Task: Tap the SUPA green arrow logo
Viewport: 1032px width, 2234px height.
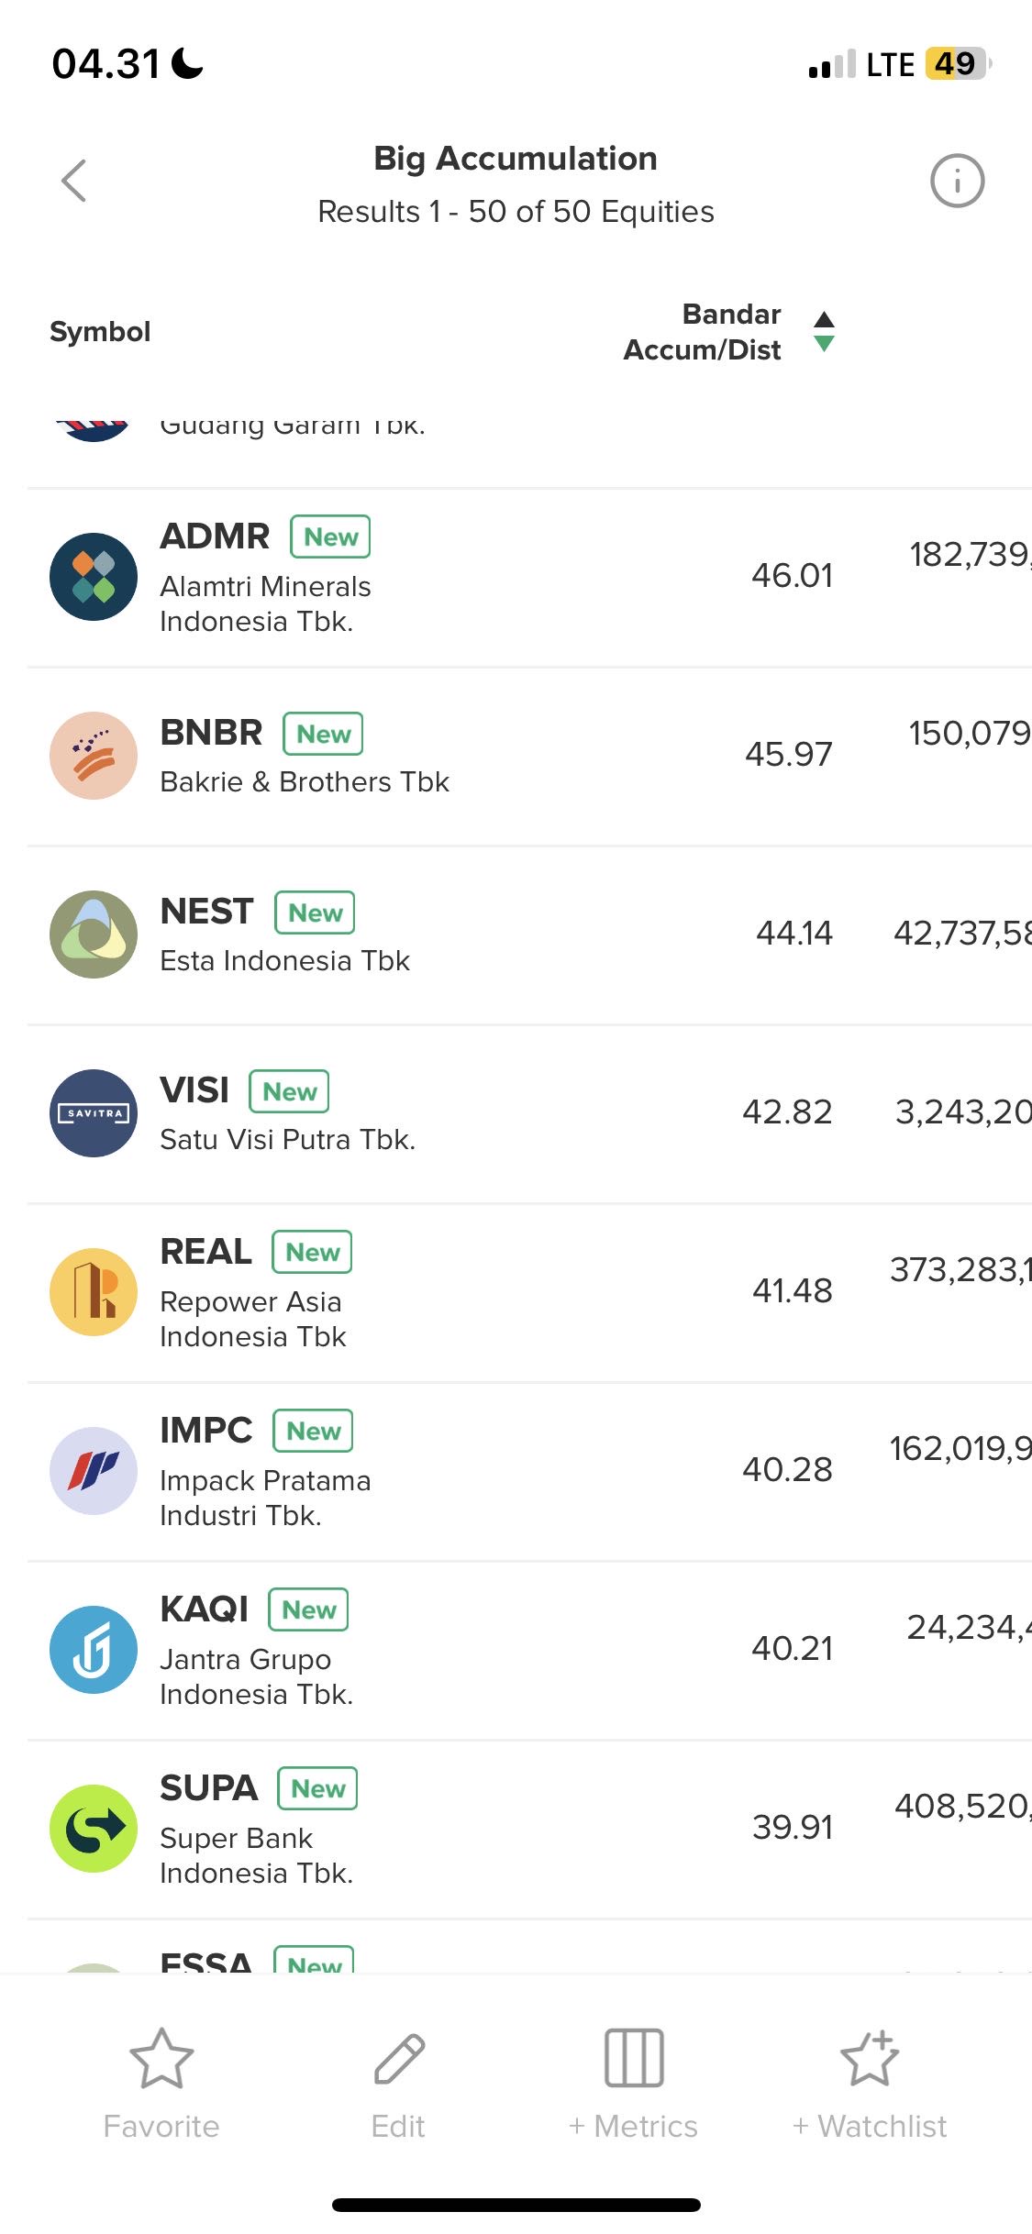Action: coord(94,1829)
